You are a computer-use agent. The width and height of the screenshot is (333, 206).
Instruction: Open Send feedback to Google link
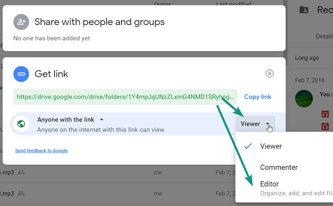coord(41,151)
